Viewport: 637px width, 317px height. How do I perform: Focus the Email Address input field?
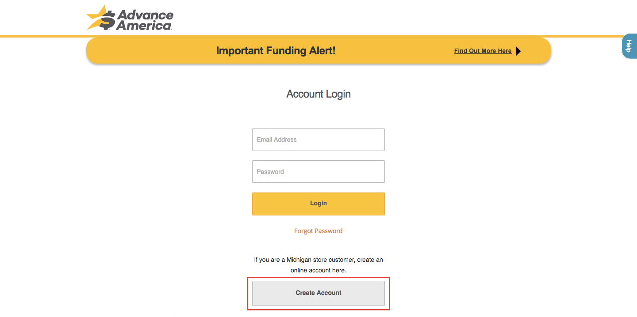(318, 140)
